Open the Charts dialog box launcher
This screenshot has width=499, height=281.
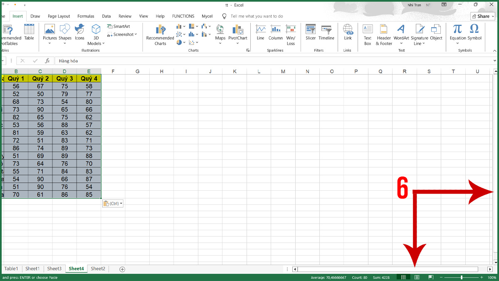point(248,50)
